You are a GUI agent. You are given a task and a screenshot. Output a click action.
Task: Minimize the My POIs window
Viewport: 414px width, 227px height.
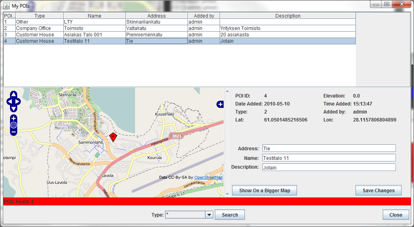point(376,4)
